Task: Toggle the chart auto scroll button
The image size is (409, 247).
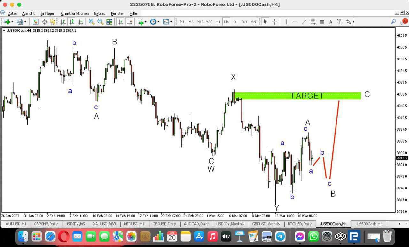Action: point(121,22)
